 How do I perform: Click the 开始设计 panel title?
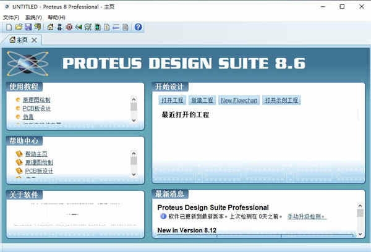(169, 86)
